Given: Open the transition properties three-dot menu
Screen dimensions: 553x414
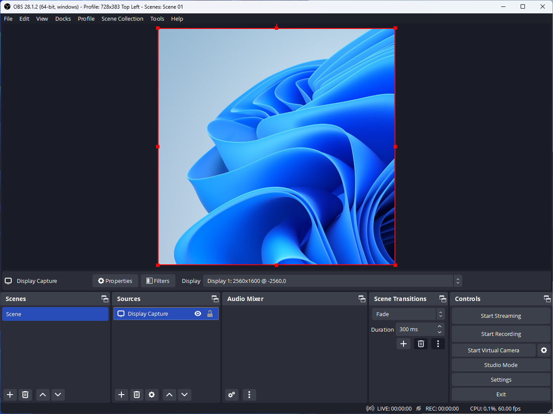Looking at the screenshot, I should [x=438, y=344].
